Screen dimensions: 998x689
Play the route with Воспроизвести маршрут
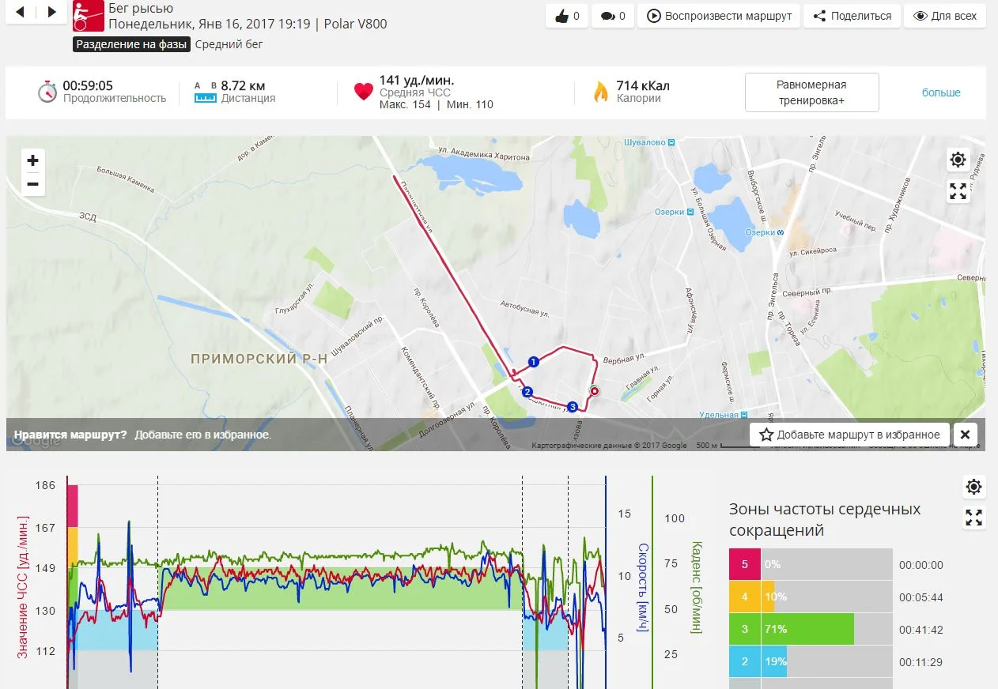click(x=719, y=16)
